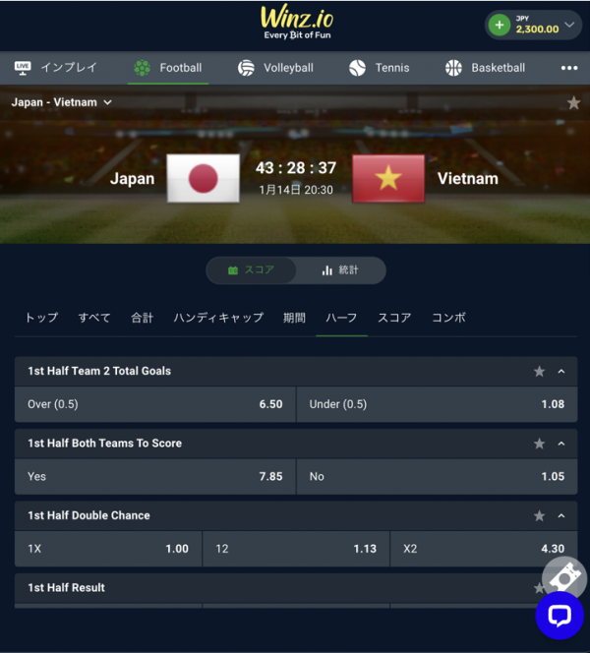Screen dimensions: 590x653
Task: Bet on Over (0.5) at 6.50
Action: point(155,404)
